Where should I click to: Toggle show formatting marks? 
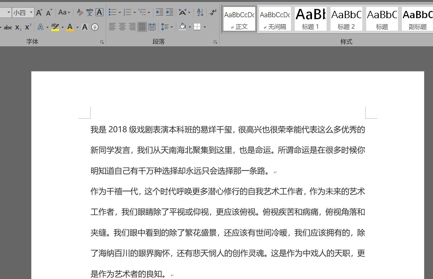click(x=213, y=12)
